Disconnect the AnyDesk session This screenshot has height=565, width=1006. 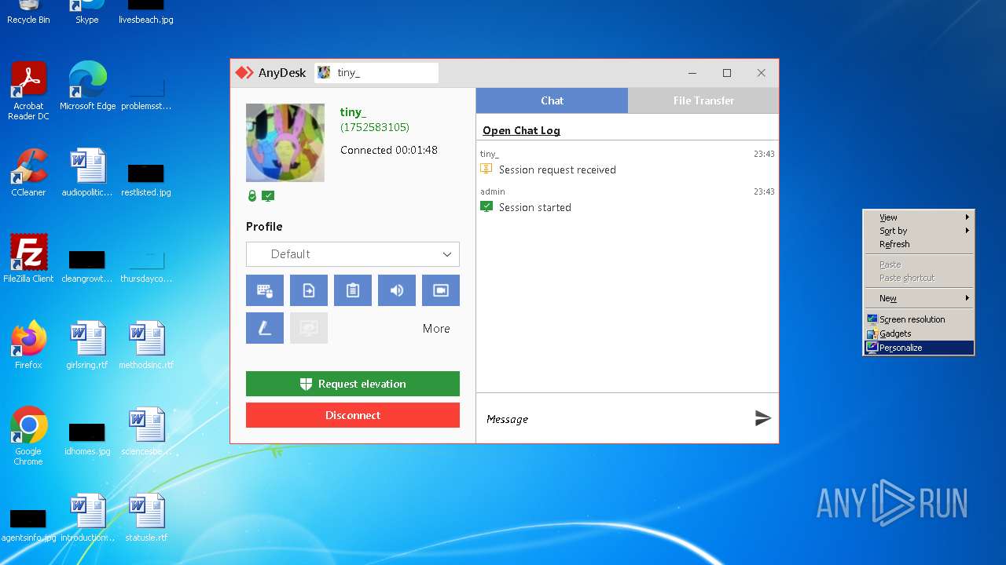(x=353, y=415)
